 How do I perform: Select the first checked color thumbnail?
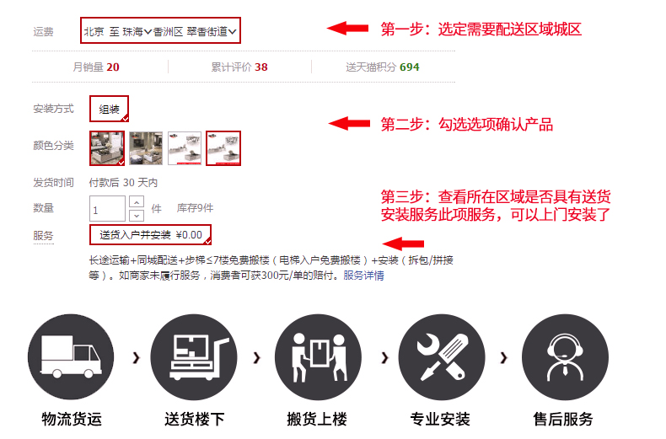107,148
